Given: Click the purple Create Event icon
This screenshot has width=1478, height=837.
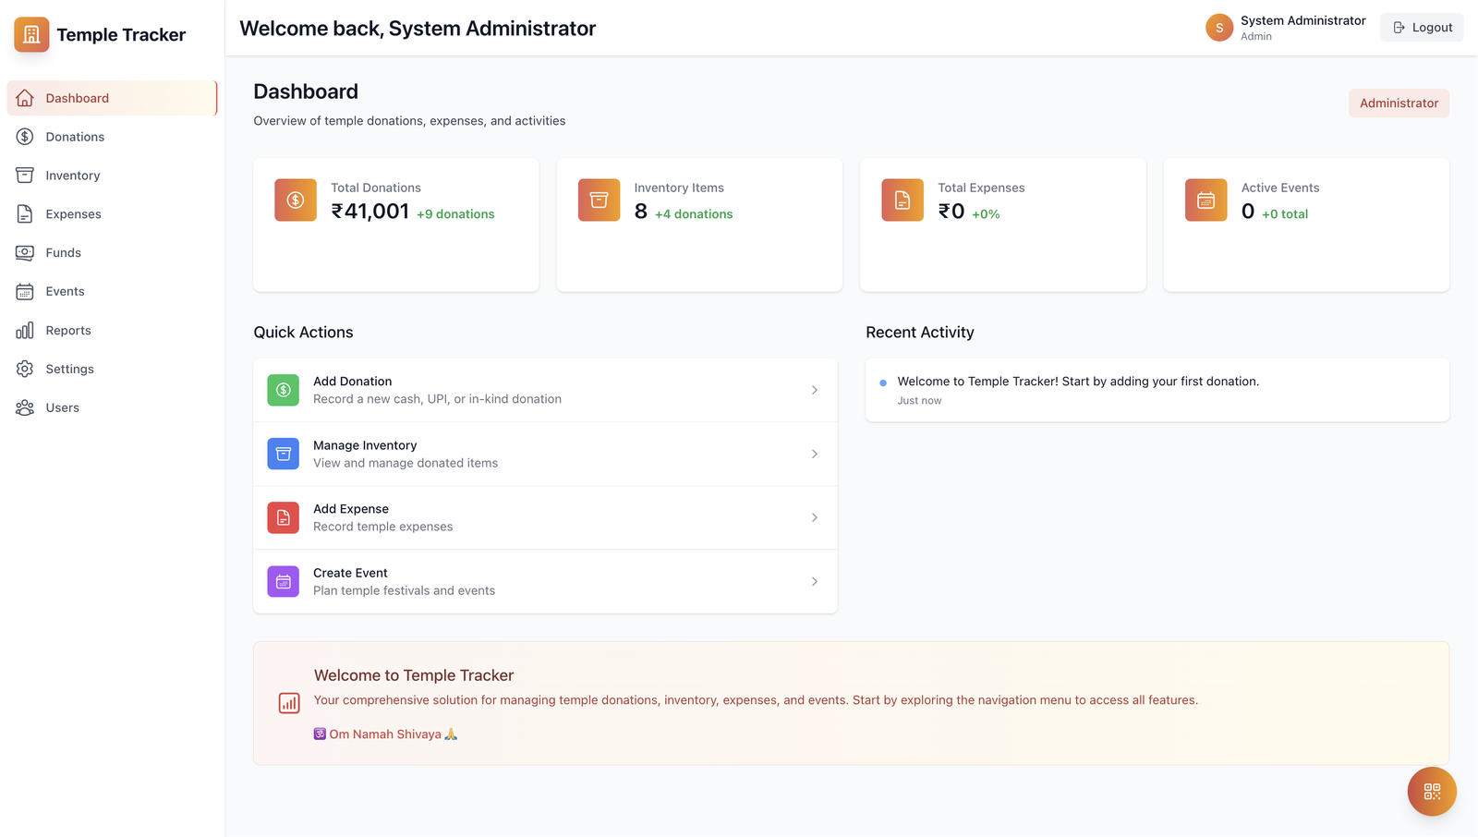Looking at the screenshot, I should coord(284,582).
